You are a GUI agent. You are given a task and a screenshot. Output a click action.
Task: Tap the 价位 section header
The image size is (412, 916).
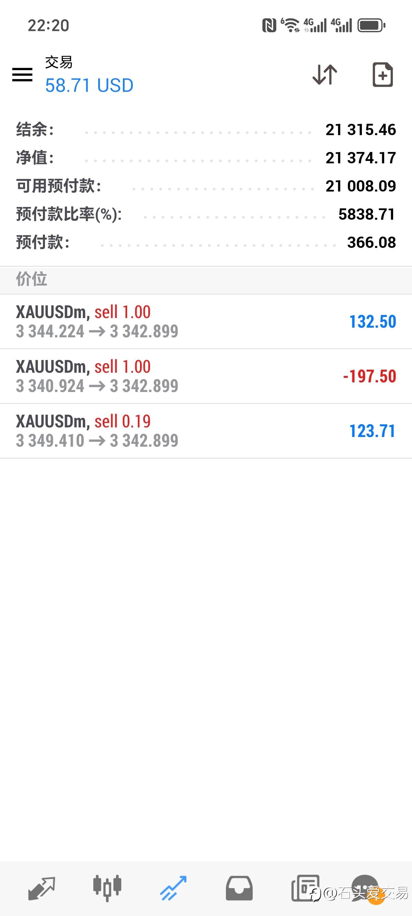[x=31, y=279]
